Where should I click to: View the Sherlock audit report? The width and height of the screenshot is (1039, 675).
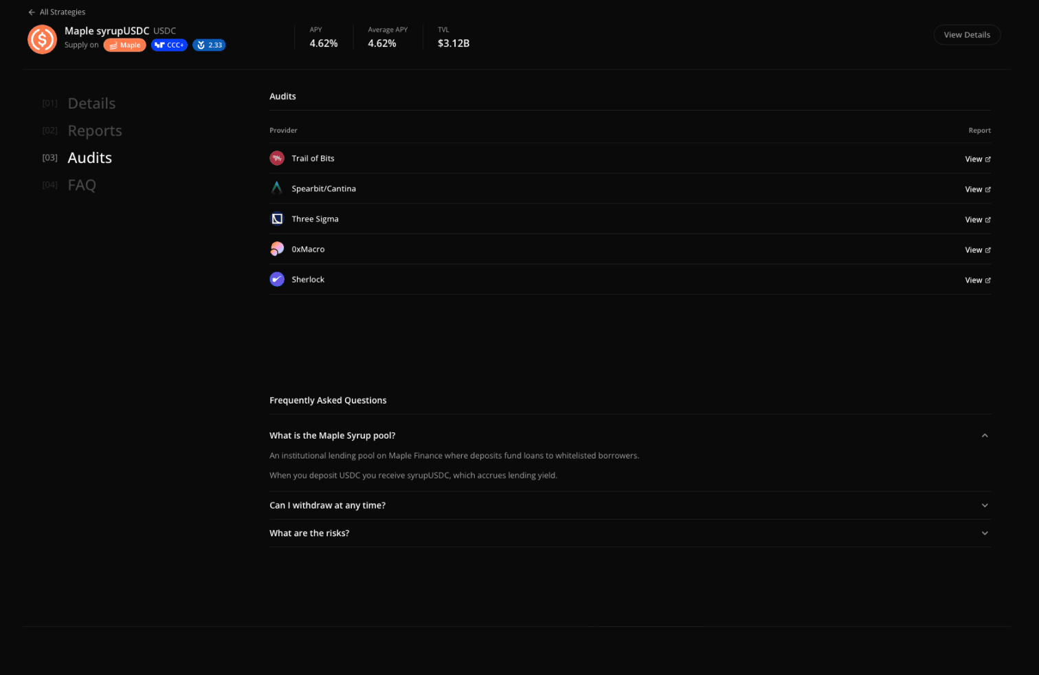pyautogui.click(x=978, y=280)
